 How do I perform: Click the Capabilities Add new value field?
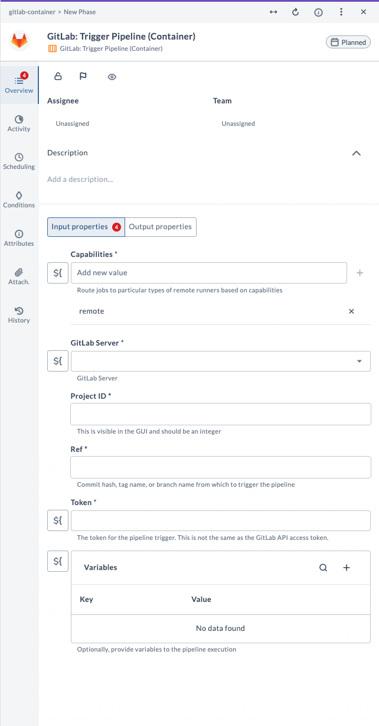click(209, 273)
